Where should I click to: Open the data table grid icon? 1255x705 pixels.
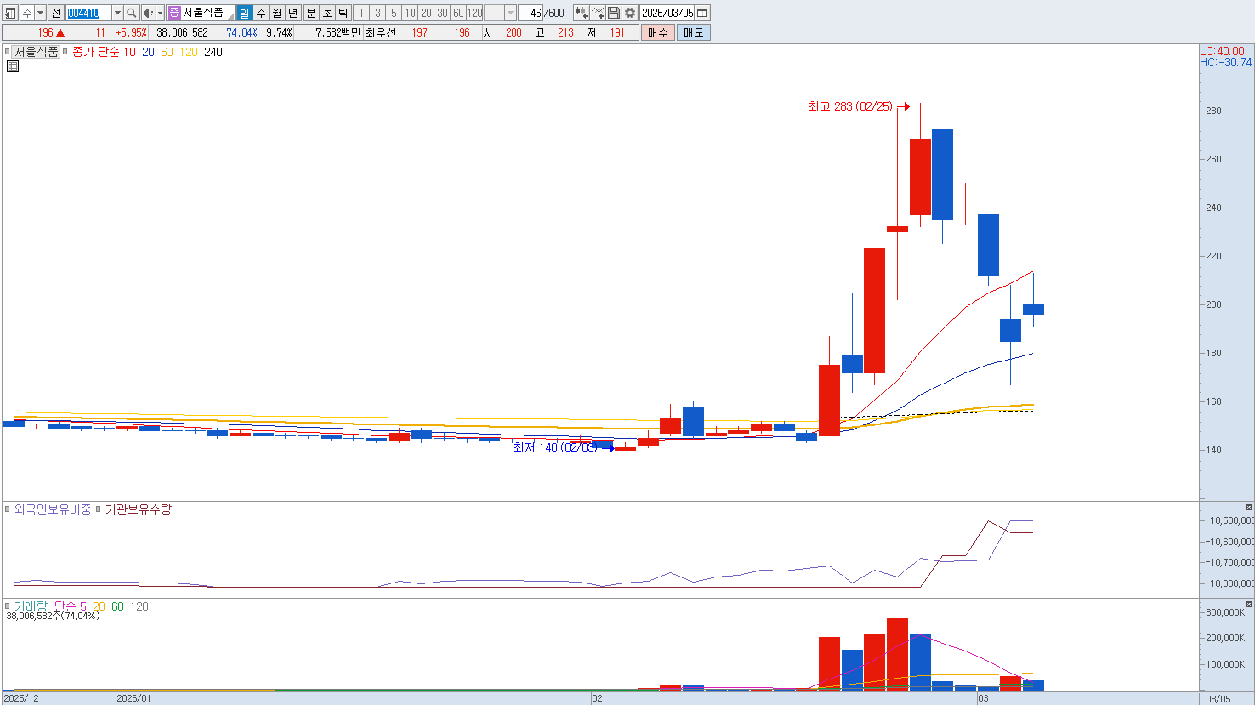13,66
